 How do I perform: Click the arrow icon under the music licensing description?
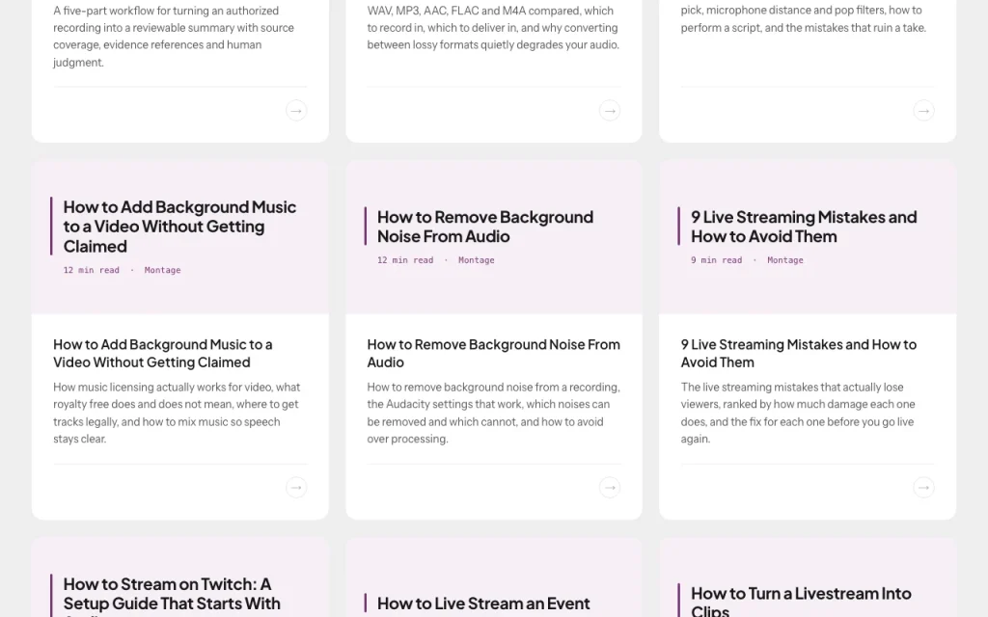tap(296, 487)
